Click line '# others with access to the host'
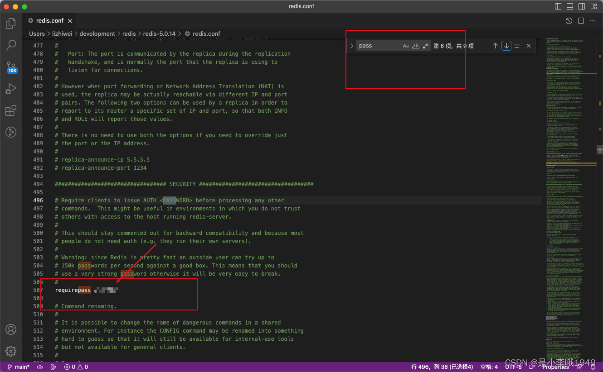603x372 pixels. (x=143, y=217)
